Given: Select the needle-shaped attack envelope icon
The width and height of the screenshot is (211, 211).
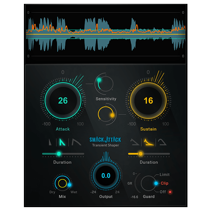Looking at the screenshot, I should [51, 142].
